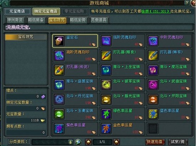The width and height of the screenshot is (196, 146).
Task: Click the magnifier search icon
Action: click(x=78, y=142)
